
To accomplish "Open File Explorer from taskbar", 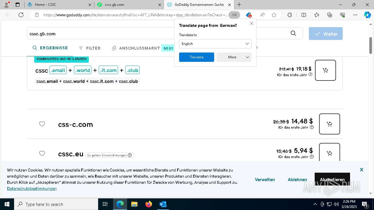I will [134, 204].
